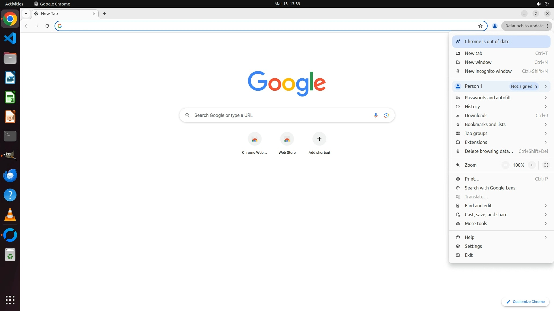Open the tab search dropdown arrow
Screen dimensions: 554x311
(26, 14)
